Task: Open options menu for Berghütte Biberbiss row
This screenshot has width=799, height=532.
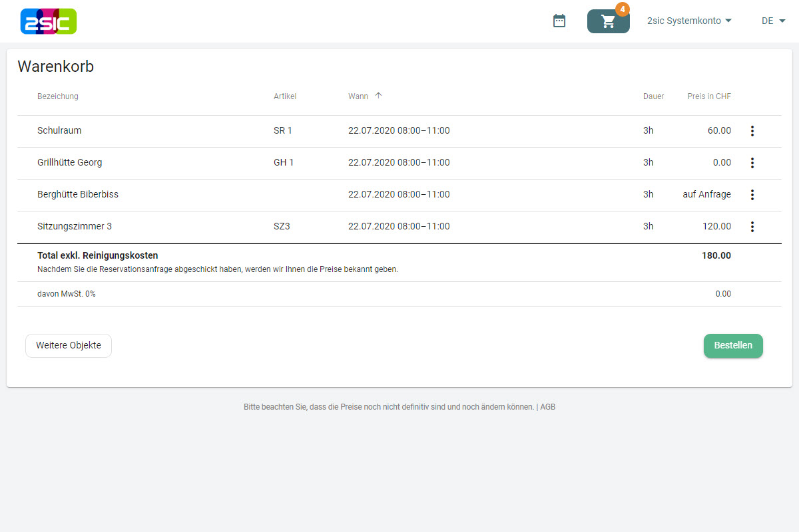Action: [x=752, y=195]
